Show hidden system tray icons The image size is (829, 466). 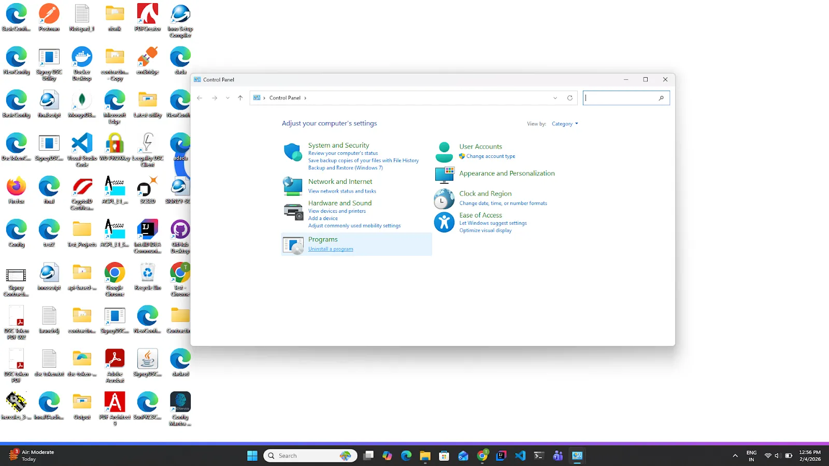[735, 456]
